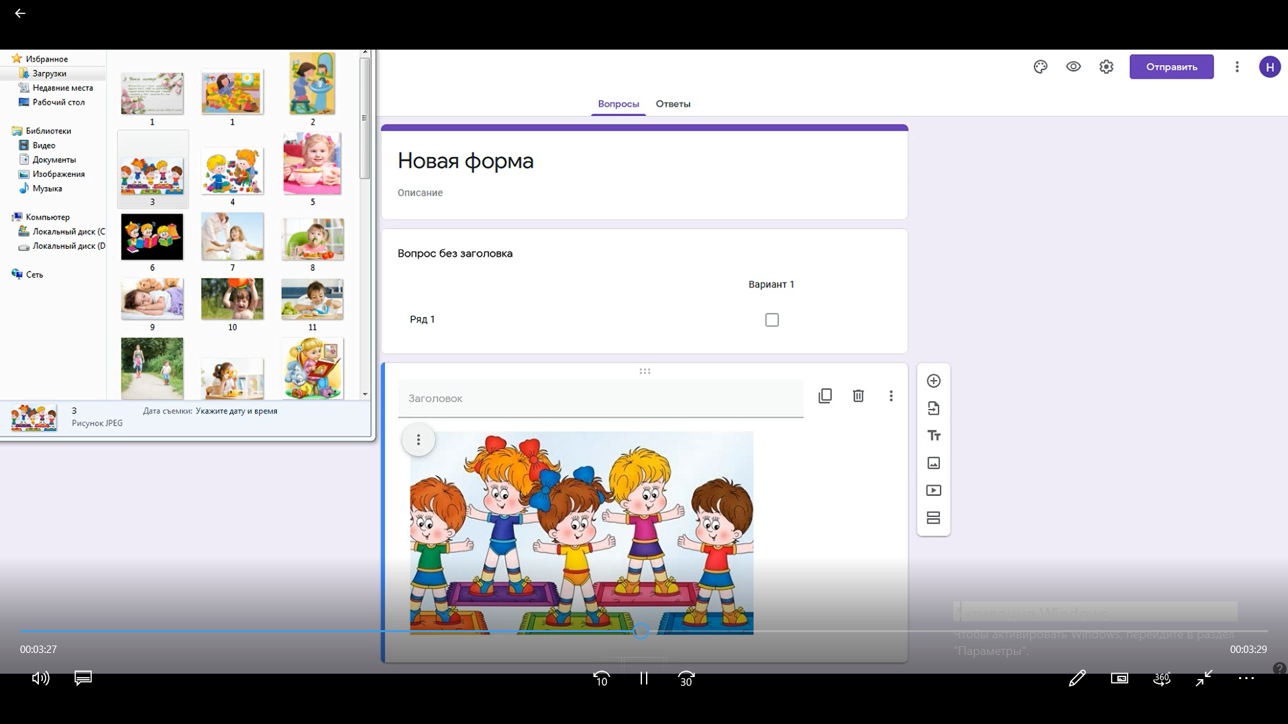The width and height of the screenshot is (1288, 724).
Task: Click the Заголовок title field
Action: (600, 398)
